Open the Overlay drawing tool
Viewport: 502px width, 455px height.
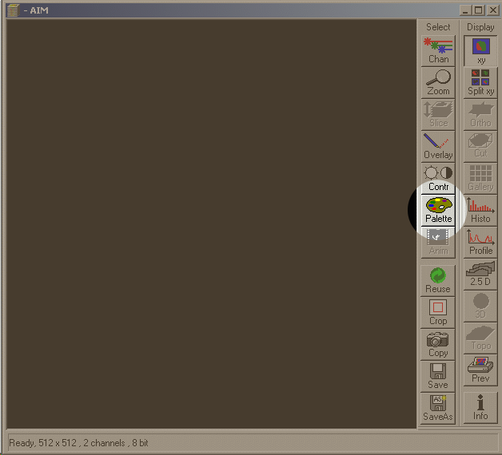coord(438,146)
